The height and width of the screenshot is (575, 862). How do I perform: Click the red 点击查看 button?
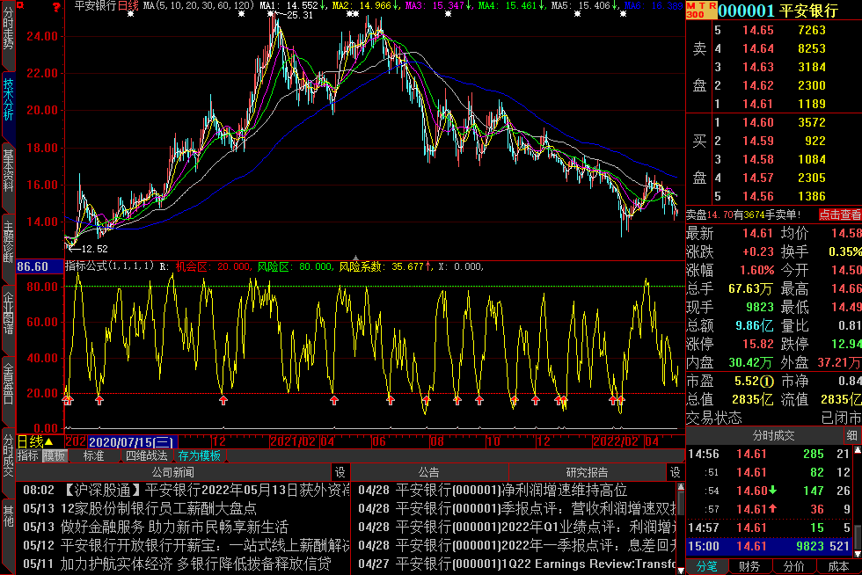click(840, 215)
